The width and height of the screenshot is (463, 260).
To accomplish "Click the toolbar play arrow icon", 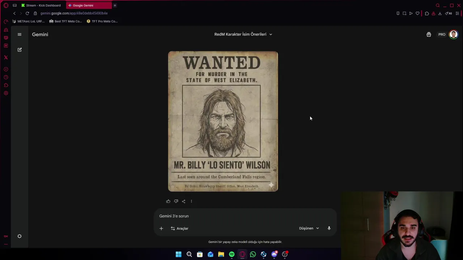I will pyautogui.click(x=411, y=13).
